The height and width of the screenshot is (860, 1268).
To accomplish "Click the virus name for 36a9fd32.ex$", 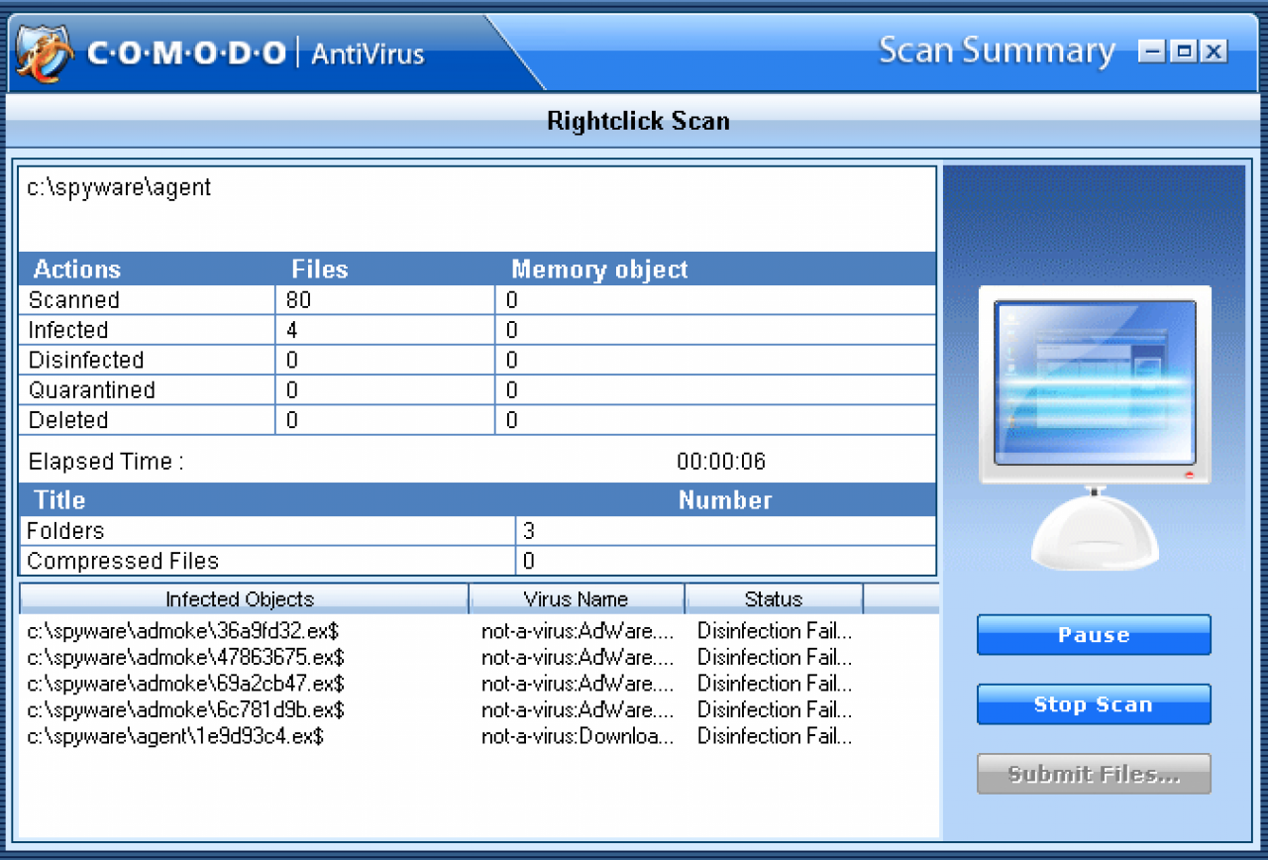I will (578, 630).
